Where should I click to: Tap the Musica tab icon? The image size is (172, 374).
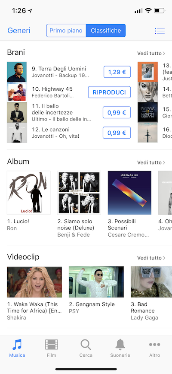[x=17, y=345]
